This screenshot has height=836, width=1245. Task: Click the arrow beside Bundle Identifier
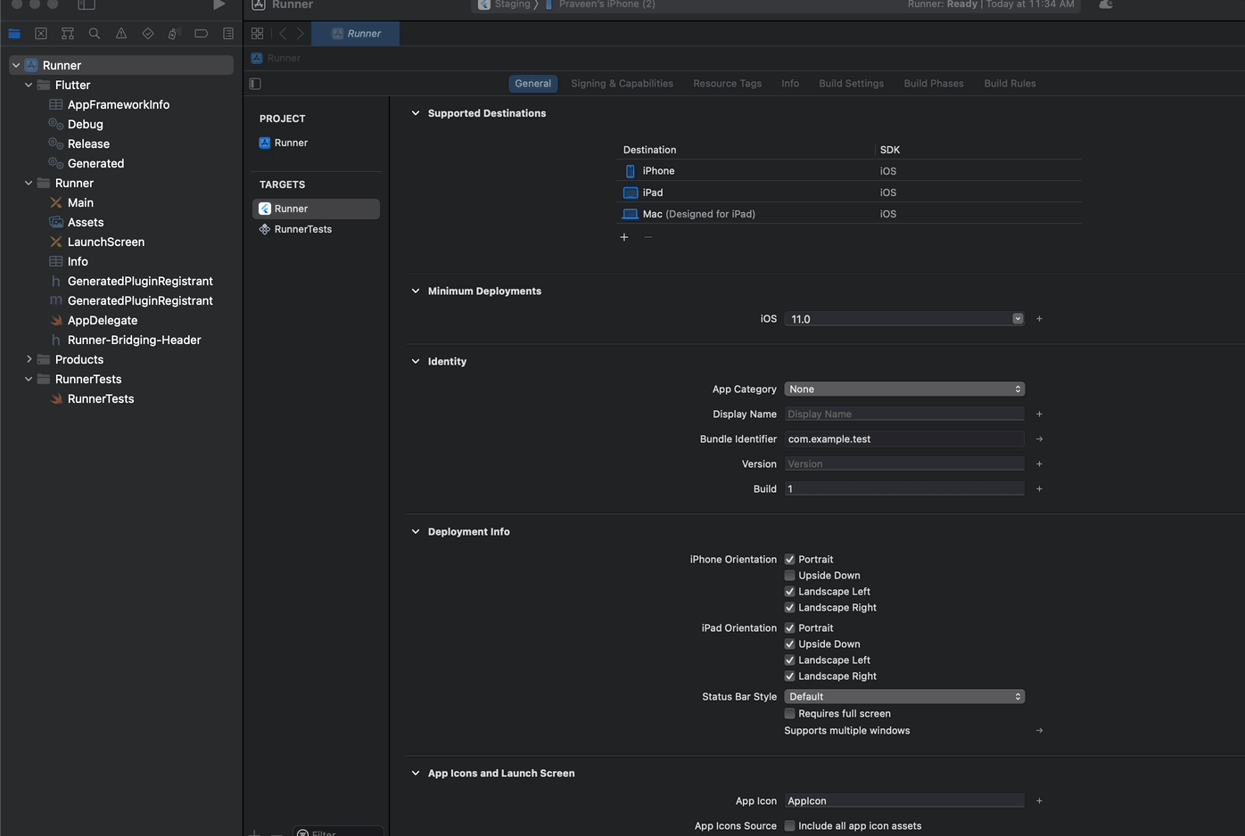click(1039, 439)
